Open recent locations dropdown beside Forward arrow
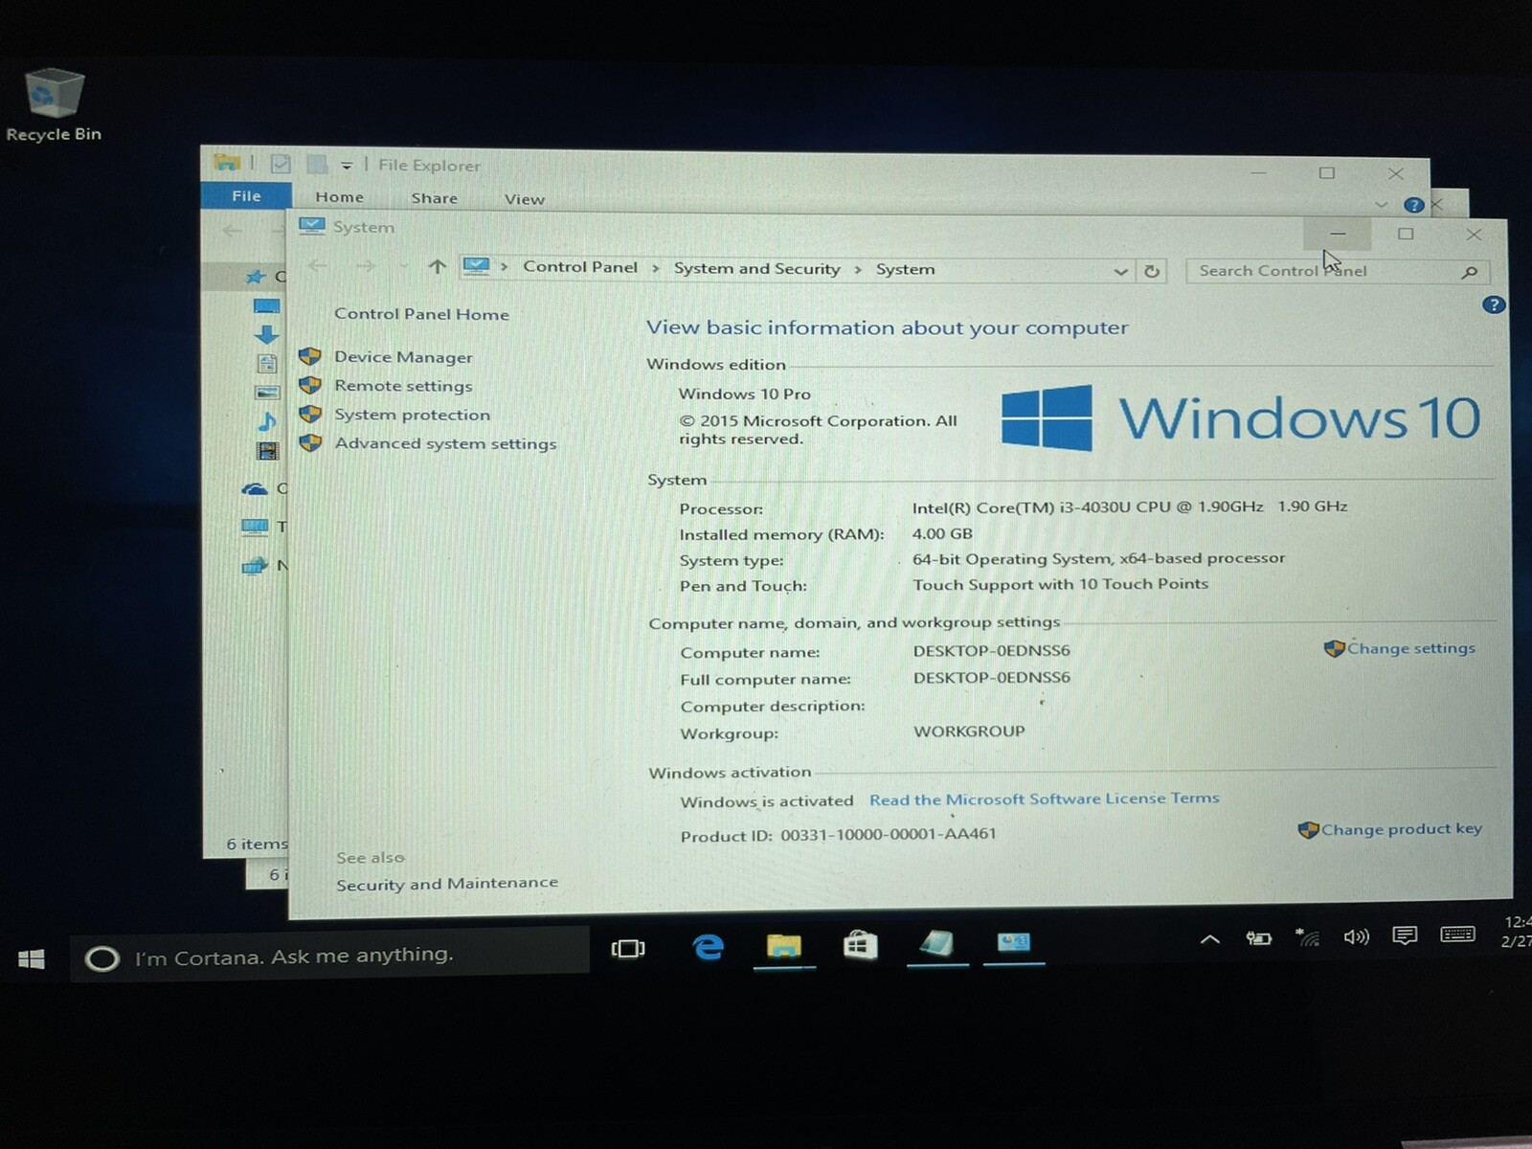The height and width of the screenshot is (1149, 1532). (x=403, y=267)
